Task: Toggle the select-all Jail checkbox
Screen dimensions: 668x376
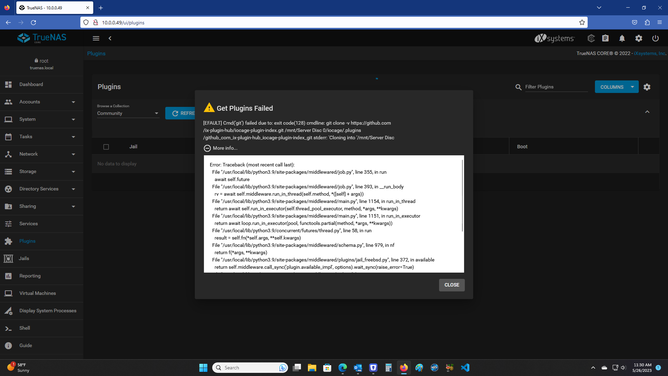Action: pyautogui.click(x=106, y=147)
